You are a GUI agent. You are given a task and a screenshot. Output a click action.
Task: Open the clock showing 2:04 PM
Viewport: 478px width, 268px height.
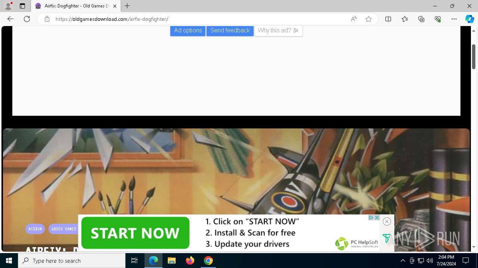[x=446, y=261]
